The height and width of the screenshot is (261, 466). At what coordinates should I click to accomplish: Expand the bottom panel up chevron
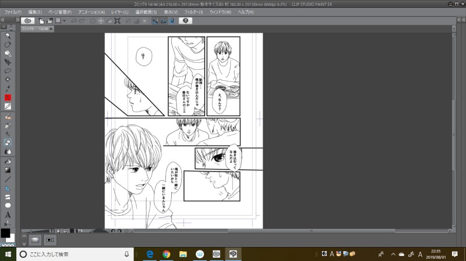tap(24, 237)
